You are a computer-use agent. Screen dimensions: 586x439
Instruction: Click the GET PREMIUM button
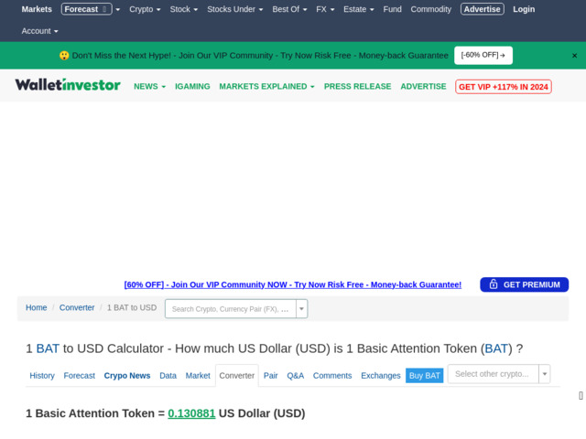[x=524, y=284]
